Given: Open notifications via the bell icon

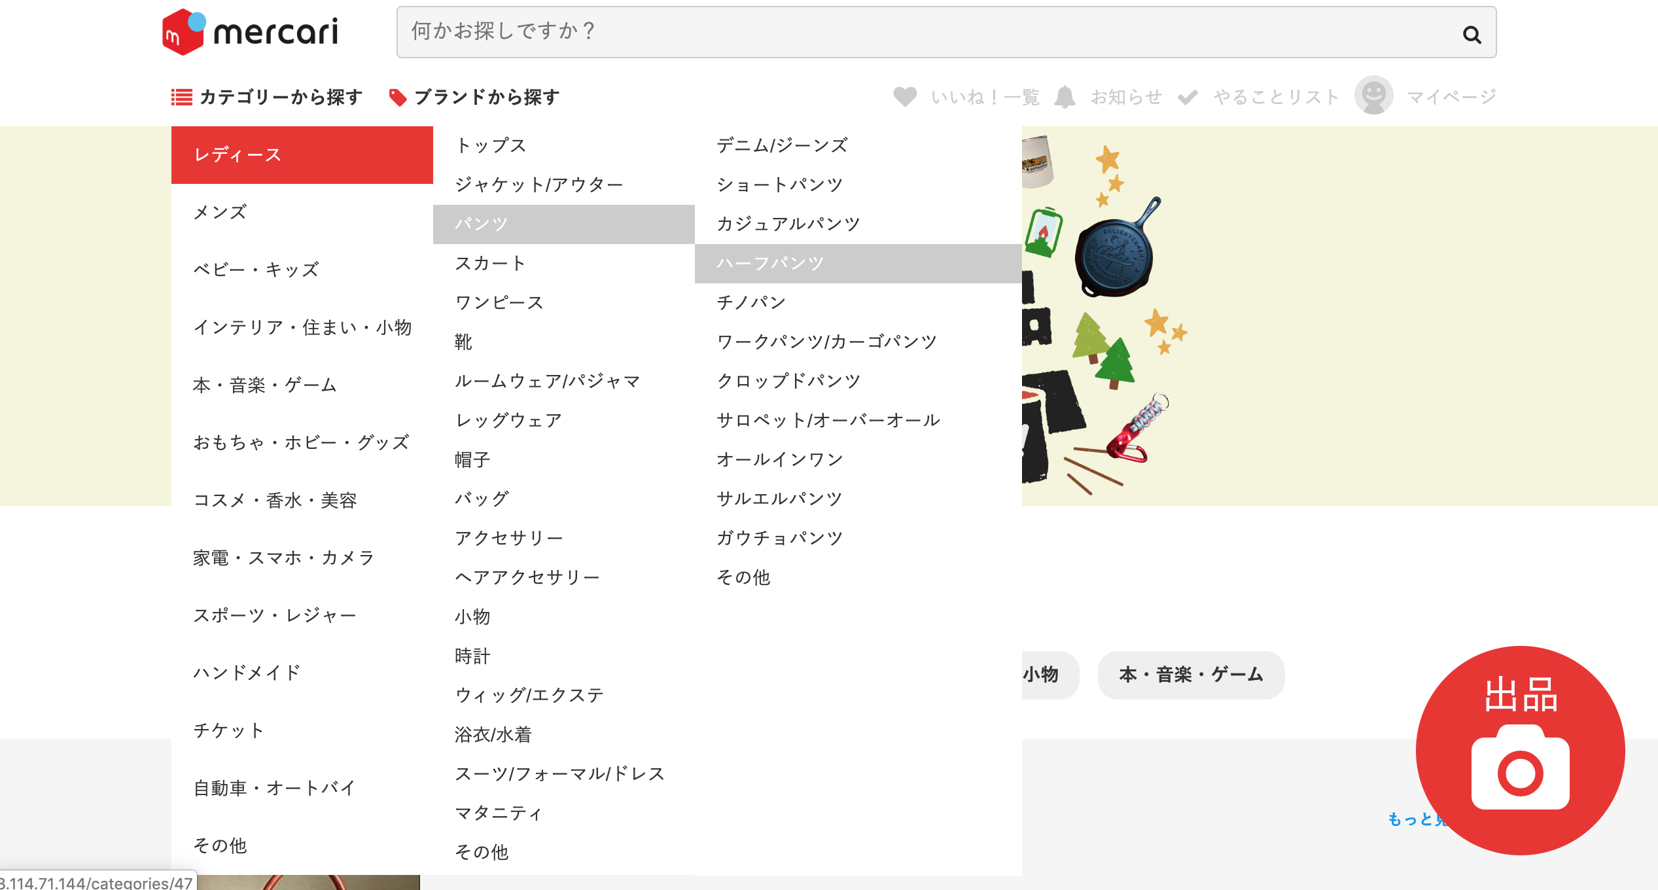Looking at the screenshot, I should 1065,96.
